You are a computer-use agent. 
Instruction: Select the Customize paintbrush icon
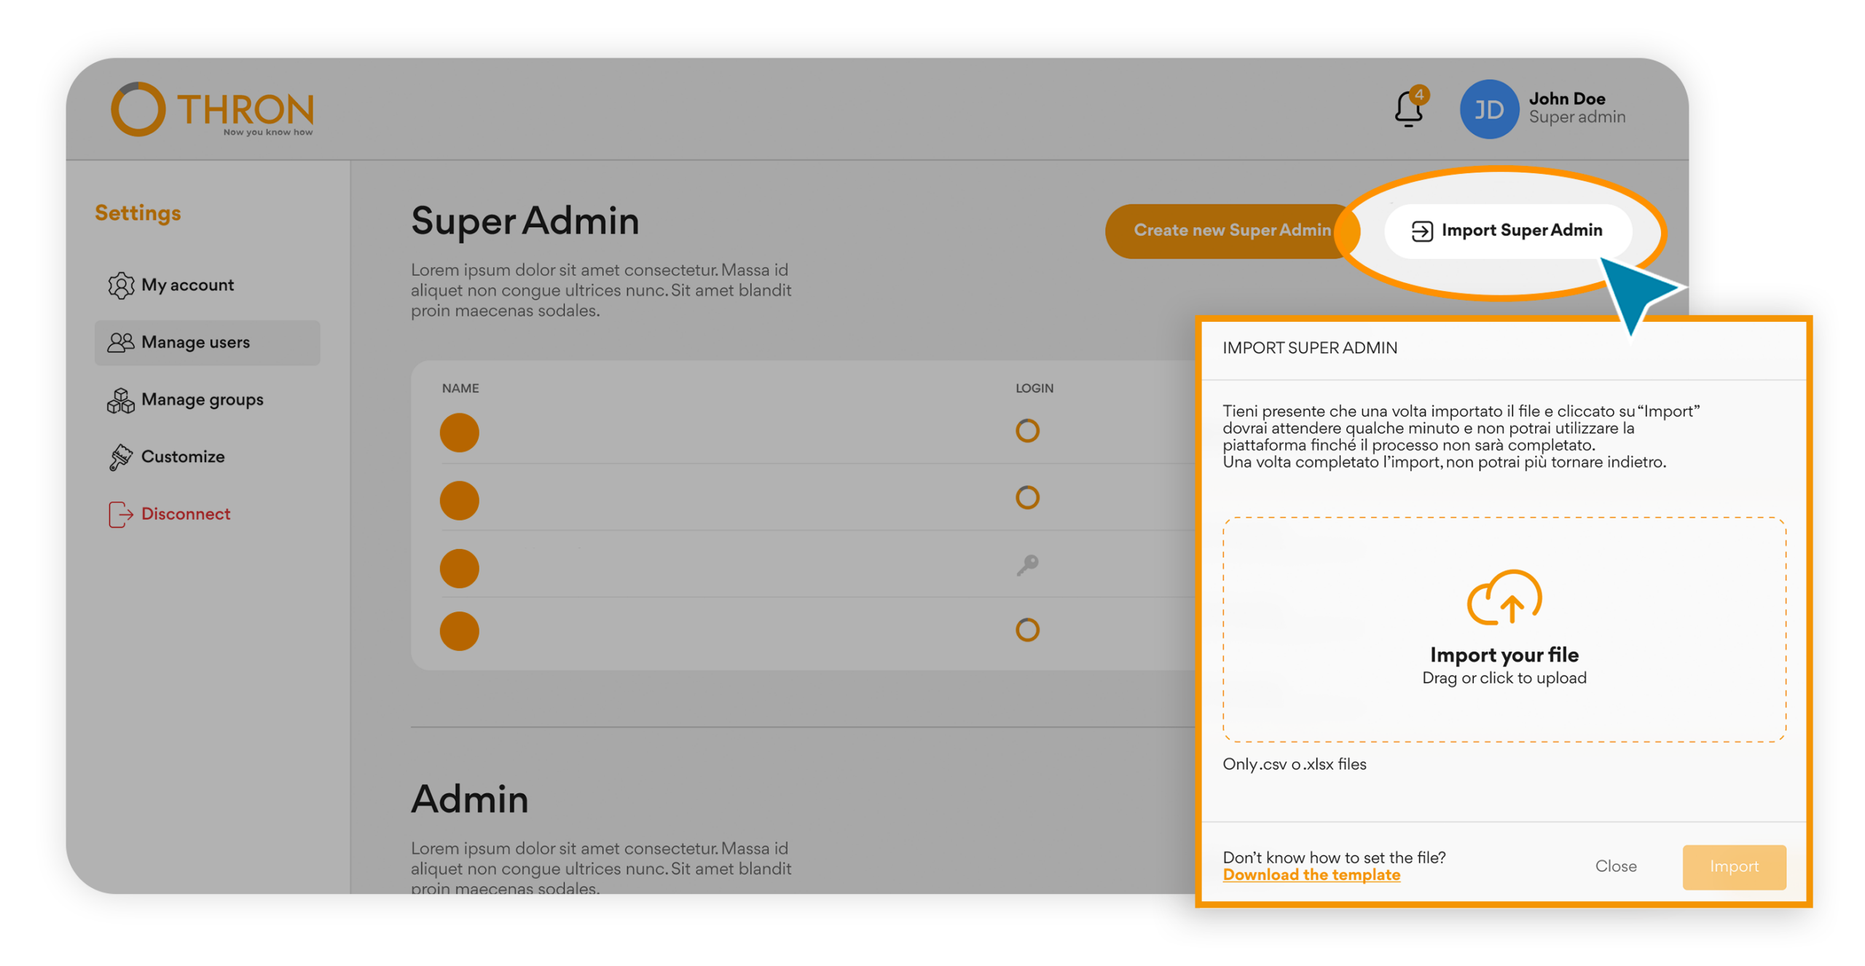(120, 456)
